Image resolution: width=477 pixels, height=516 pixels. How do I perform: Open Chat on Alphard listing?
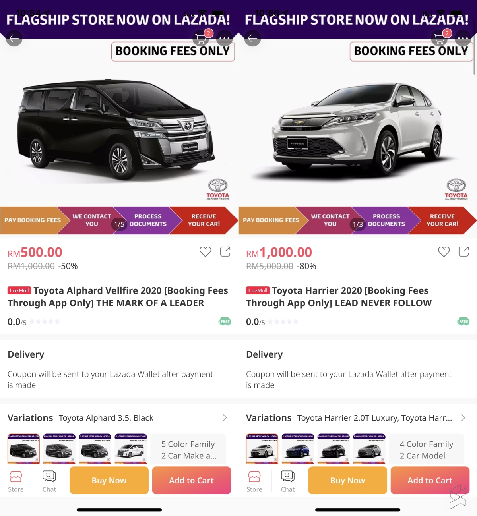49,481
